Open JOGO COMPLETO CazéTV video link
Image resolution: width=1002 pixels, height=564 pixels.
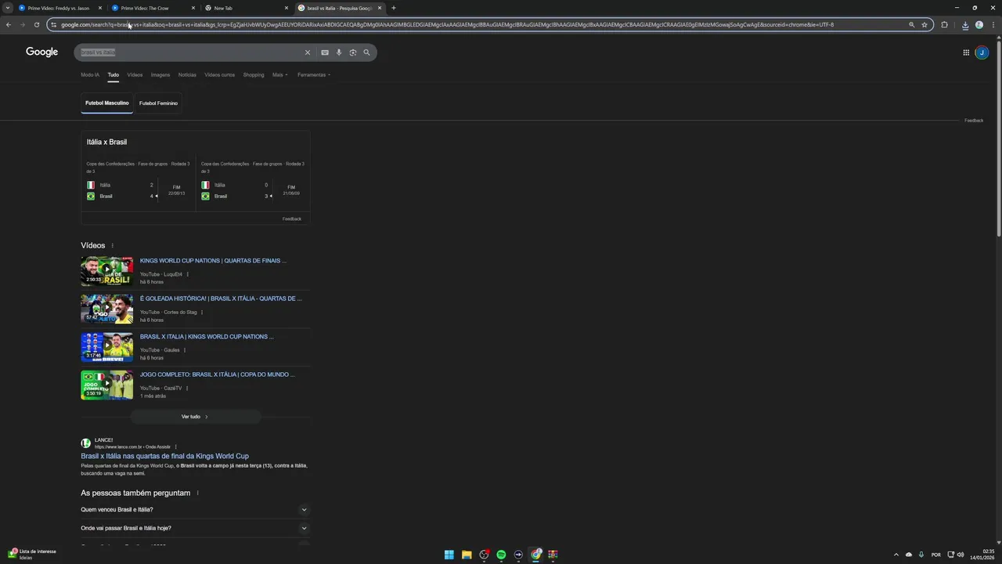point(218,374)
